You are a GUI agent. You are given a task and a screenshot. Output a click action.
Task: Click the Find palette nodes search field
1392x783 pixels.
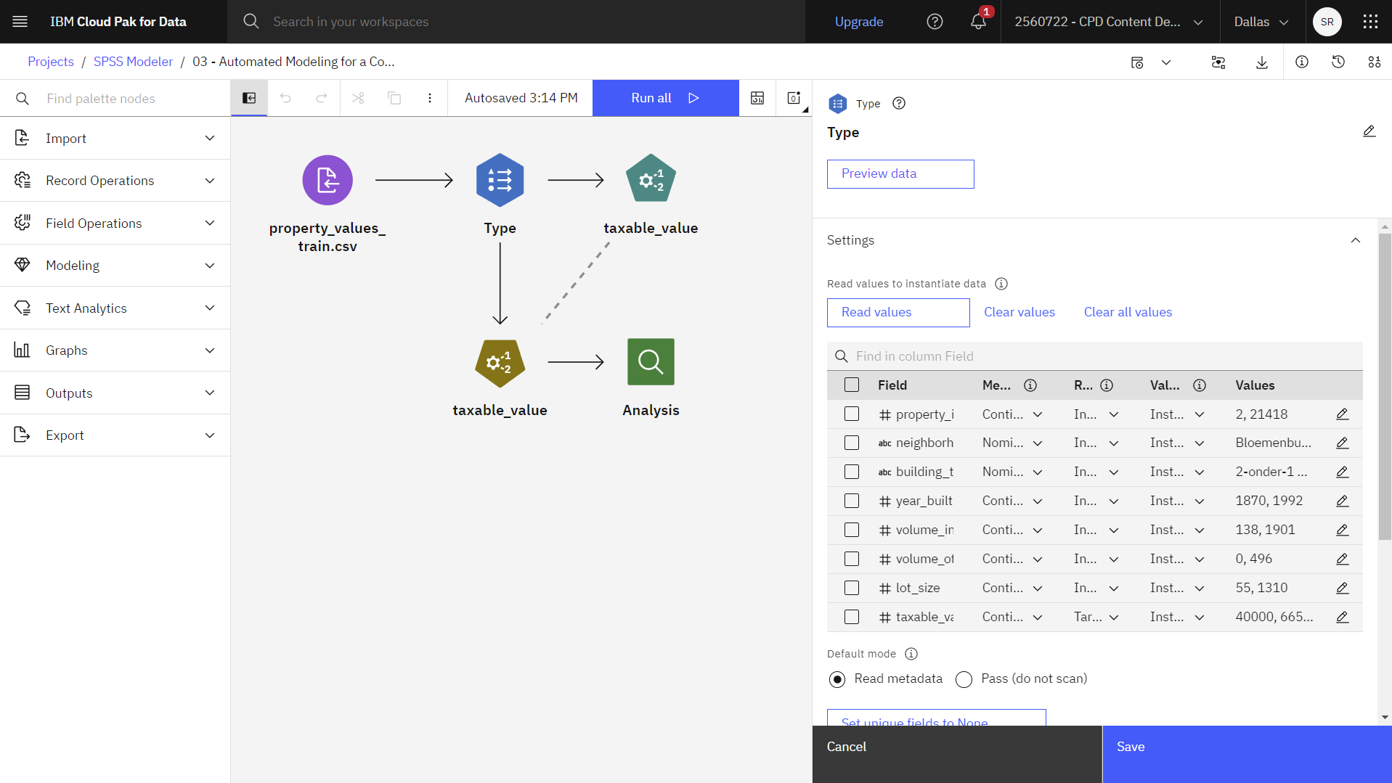(x=115, y=98)
